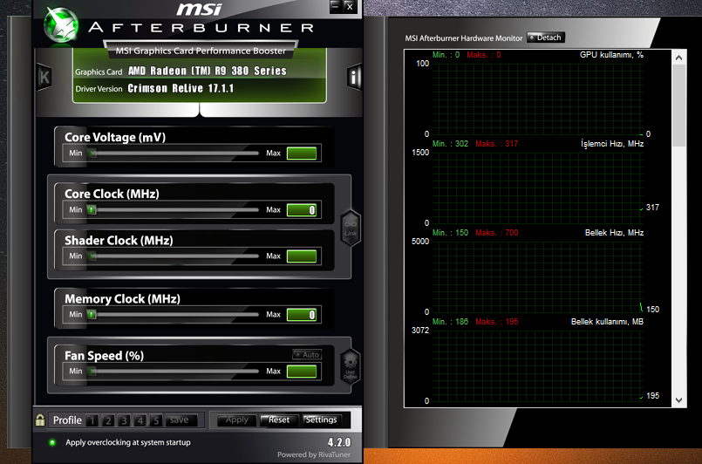The width and height of the screenshot is (702, 464).
Task: Open the Kombustor K button
Action: (44, 78)
